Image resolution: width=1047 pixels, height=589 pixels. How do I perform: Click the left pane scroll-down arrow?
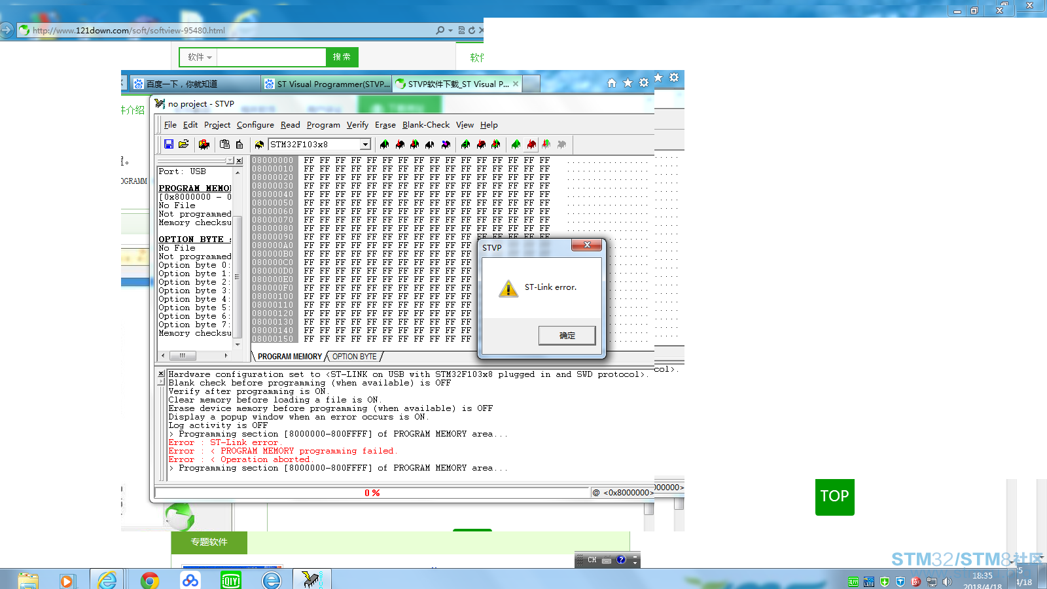pos(238,344)
